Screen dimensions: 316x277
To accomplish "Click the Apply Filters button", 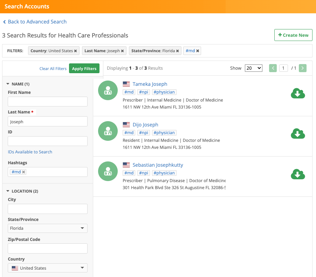I will (84, 69).
